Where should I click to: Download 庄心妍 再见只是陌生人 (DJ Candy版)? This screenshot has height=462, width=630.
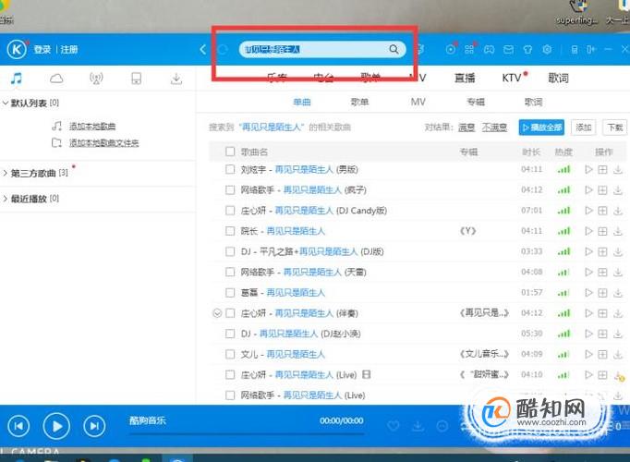618,211
